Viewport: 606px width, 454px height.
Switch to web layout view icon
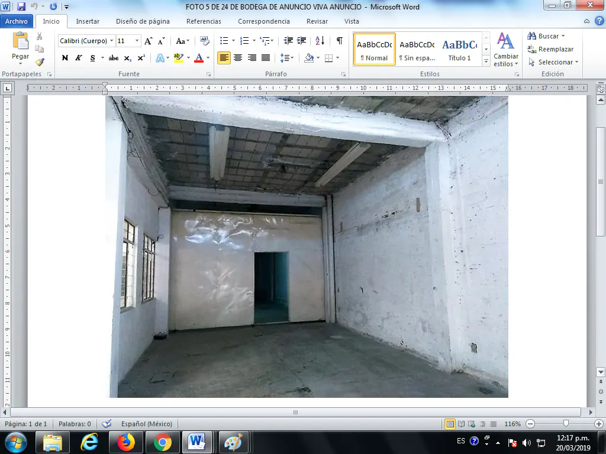pos(472,424)
